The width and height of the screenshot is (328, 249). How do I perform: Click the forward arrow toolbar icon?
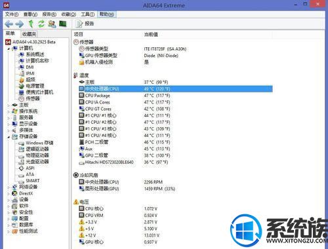point(20,24)
